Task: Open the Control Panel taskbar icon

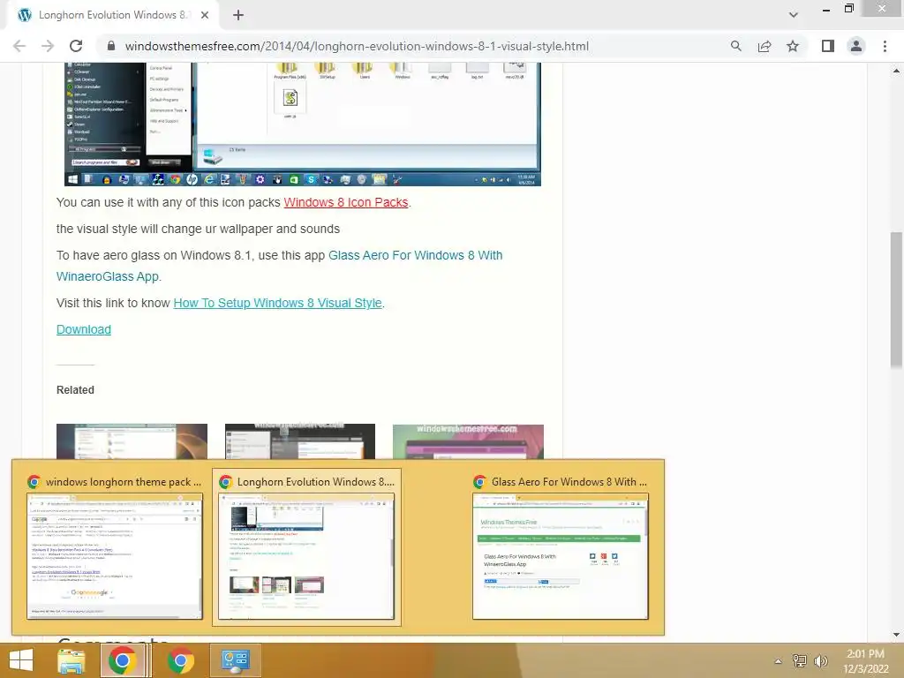Action: pyautogui.click(x=235, y=660)
